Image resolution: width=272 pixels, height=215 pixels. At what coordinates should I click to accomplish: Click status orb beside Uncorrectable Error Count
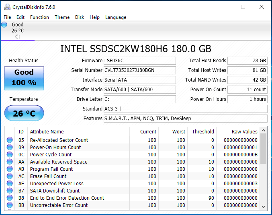10,205
